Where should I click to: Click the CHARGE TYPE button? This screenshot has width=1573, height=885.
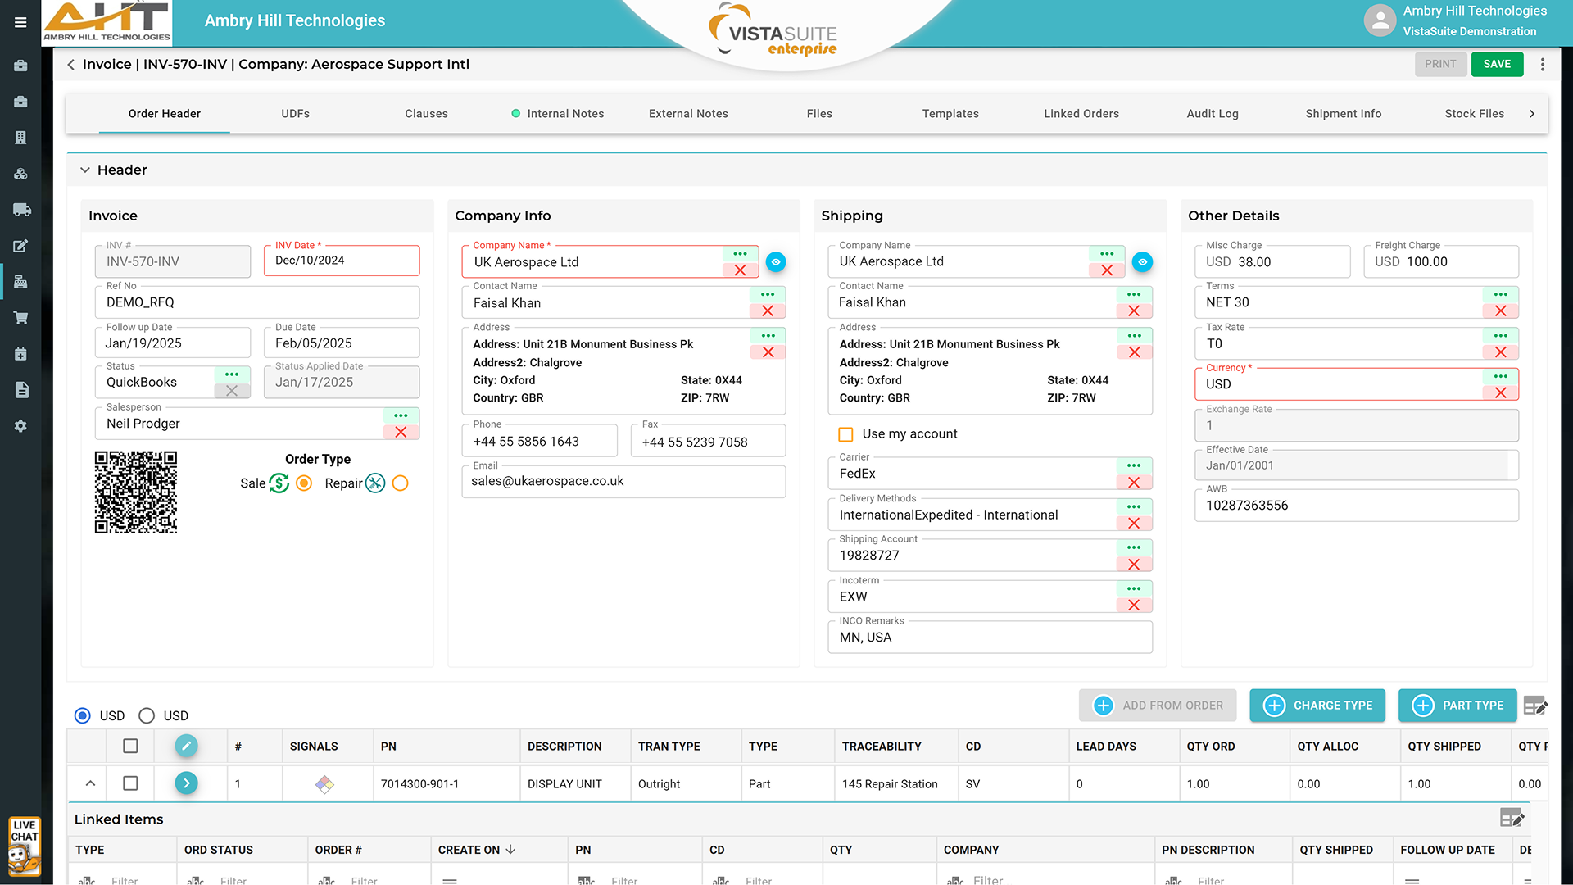1317,706
